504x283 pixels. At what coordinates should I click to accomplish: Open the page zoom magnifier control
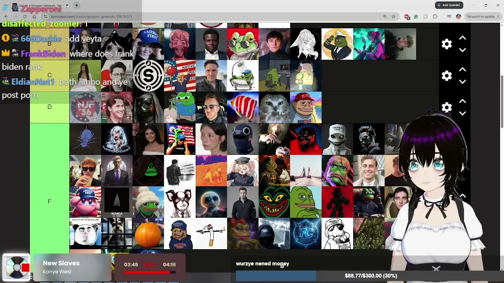pyautogui.click(x=385, y=17)
